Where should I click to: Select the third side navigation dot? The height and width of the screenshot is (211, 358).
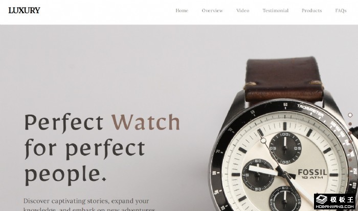coord(350,133)
